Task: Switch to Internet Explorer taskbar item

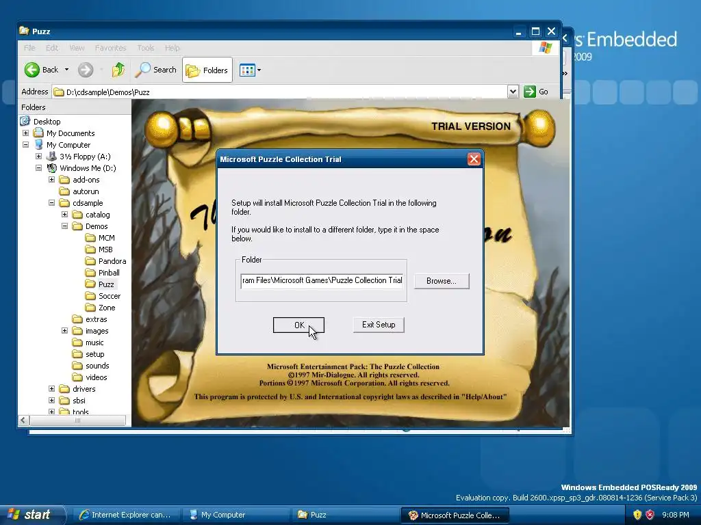Action: coord(127,515)
